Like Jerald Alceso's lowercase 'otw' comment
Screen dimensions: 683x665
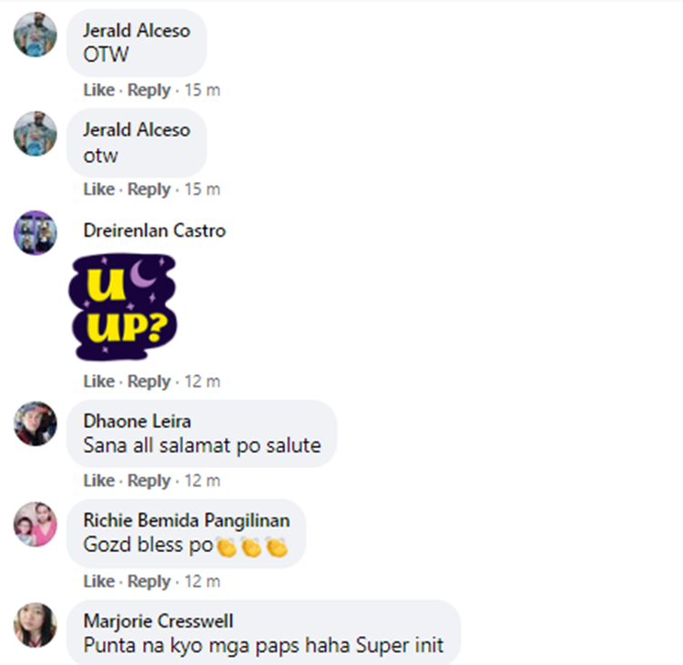click(x=99, y=189)
